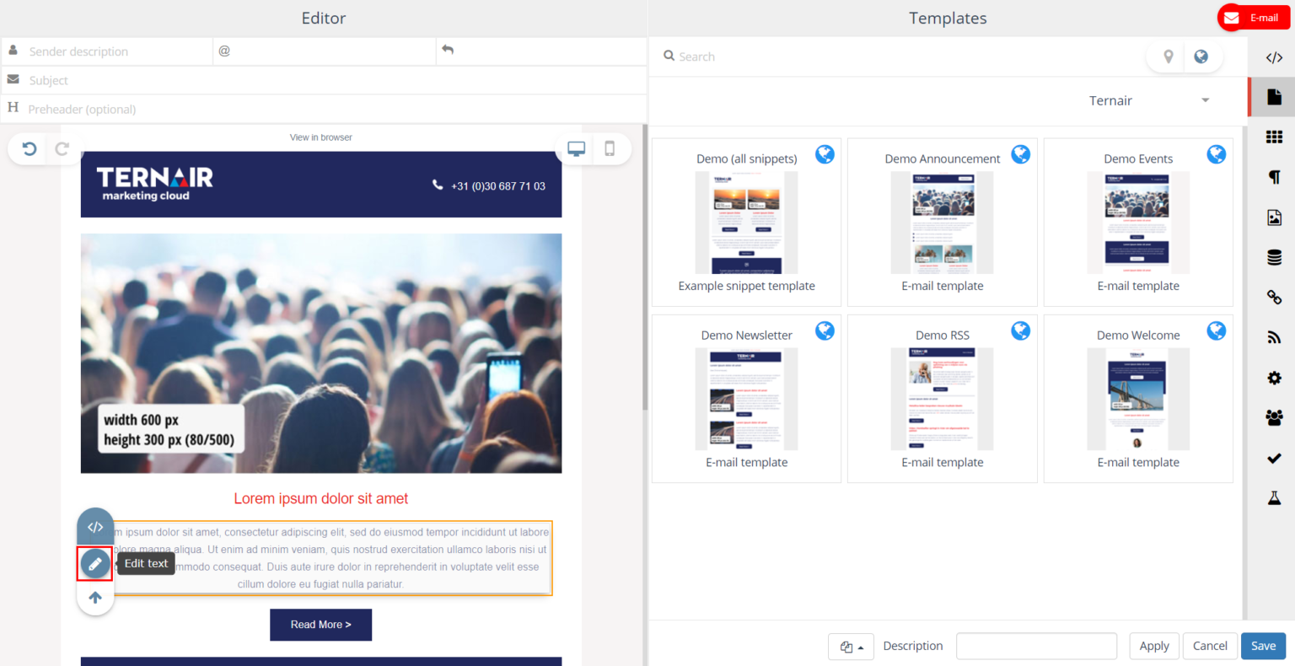
Task: Click the block's source code button
Action: pyautogui.click(x=95, y=527)
